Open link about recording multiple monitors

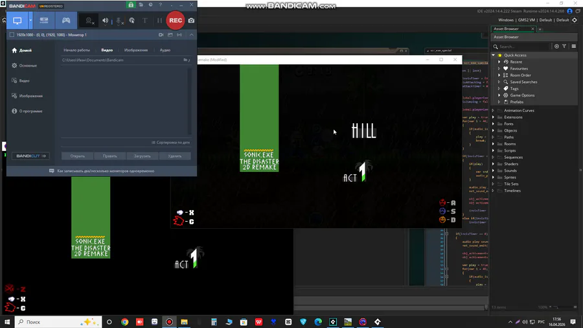[106, 171]
